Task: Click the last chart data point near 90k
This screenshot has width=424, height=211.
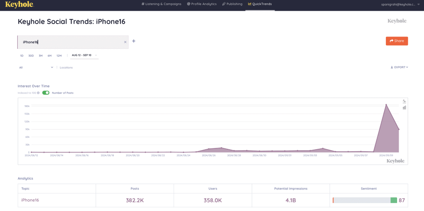Action: (x=399, y=129)
